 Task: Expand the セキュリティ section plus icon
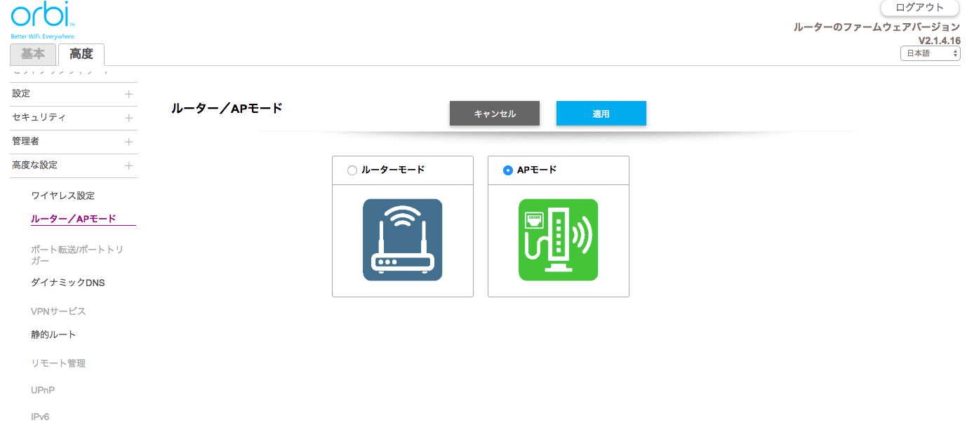coord(128,118)
